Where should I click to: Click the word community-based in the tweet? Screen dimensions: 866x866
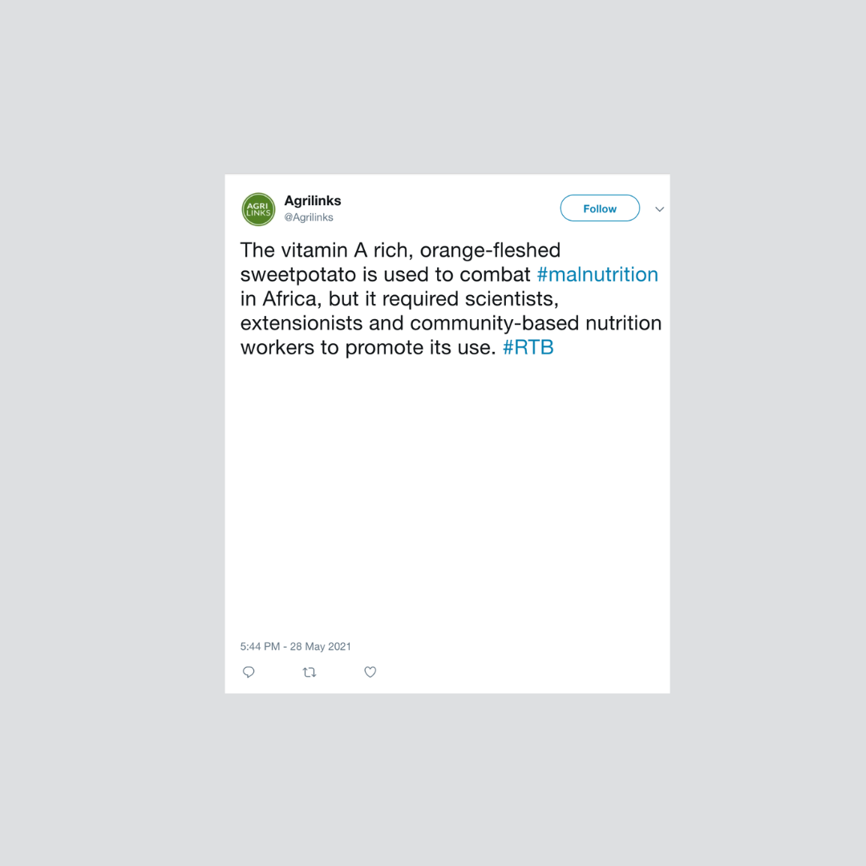[x=494, y=323]
